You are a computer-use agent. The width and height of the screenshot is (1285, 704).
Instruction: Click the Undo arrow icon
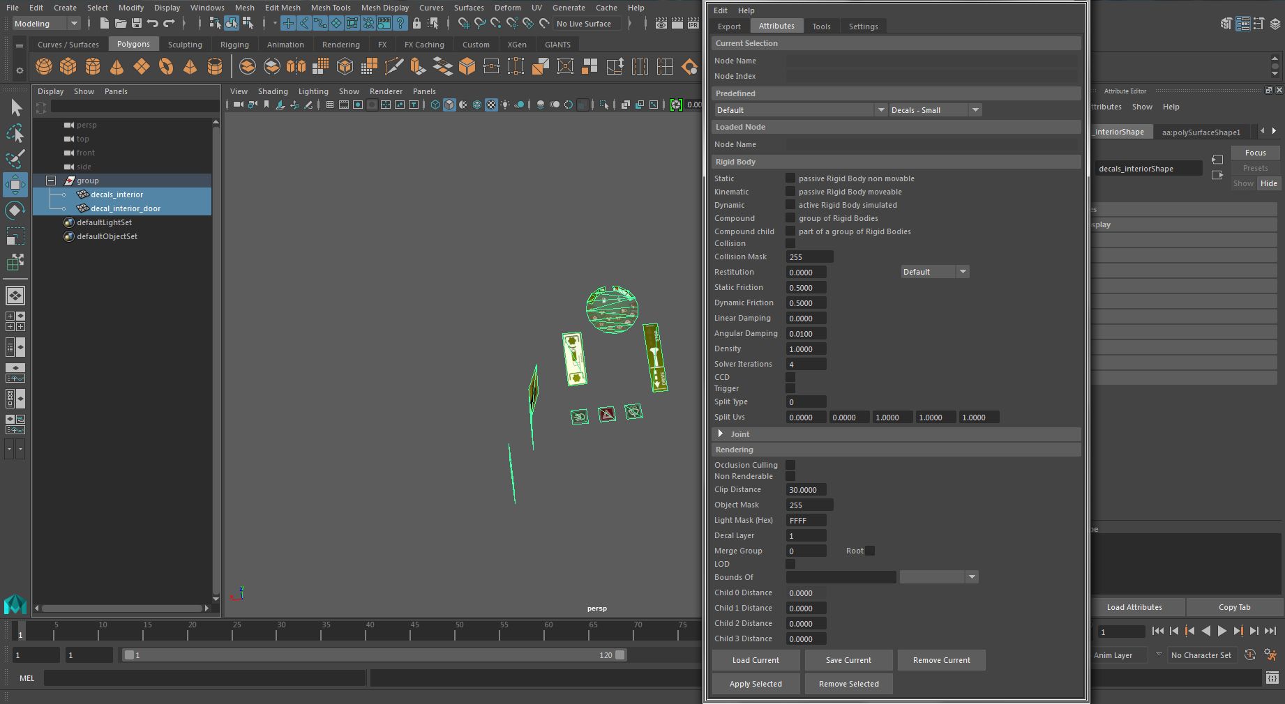(x=153, y=24)
